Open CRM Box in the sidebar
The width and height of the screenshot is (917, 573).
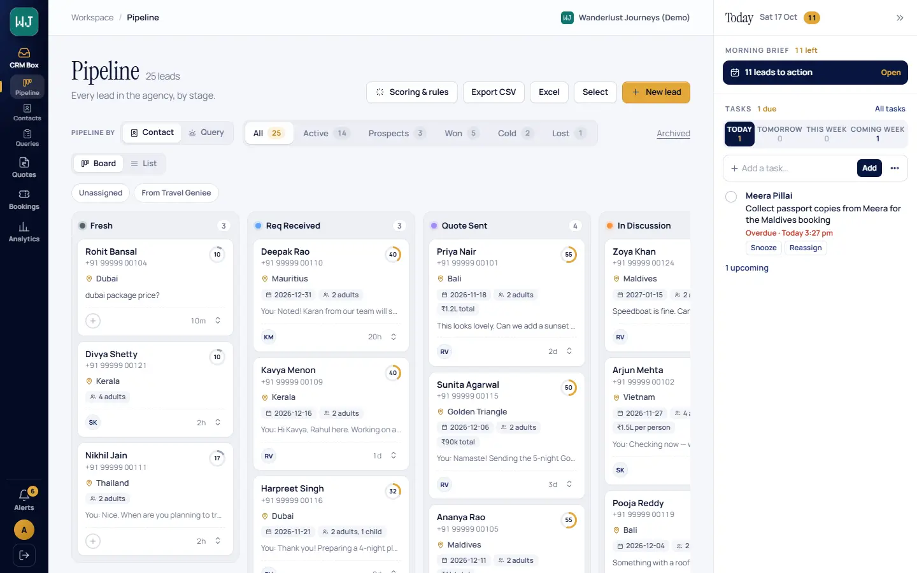(x=24, y=57)
